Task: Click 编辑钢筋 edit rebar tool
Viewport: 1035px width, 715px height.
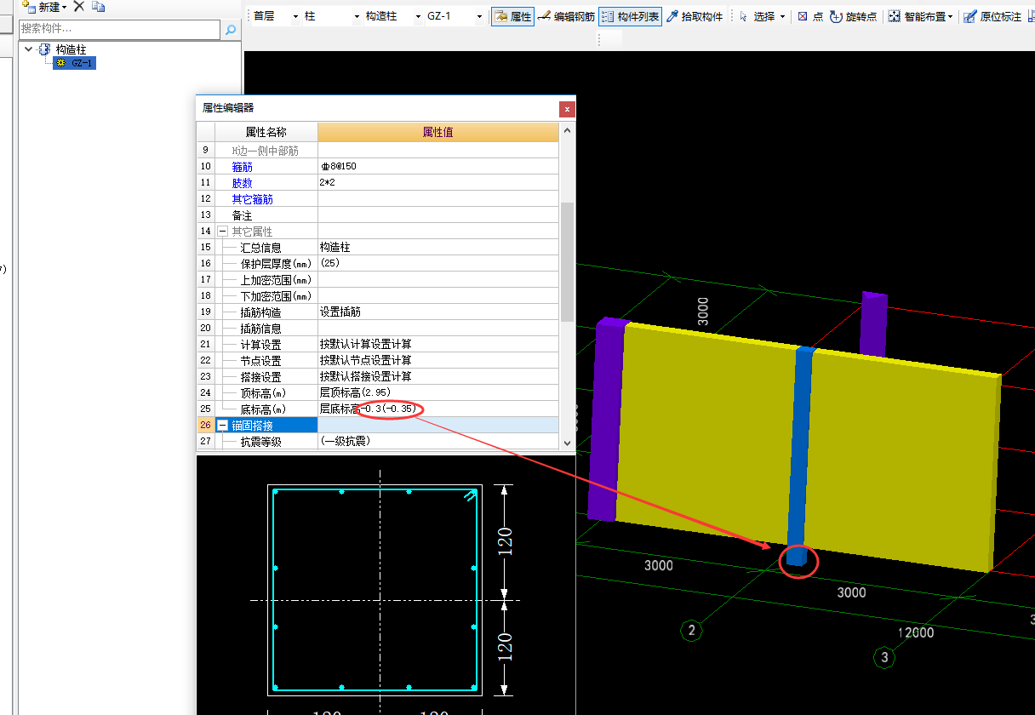Action: click(x=566, y=16)
